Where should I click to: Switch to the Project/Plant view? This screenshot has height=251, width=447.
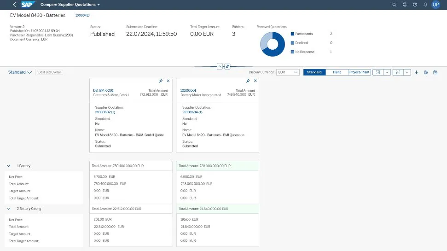coord(359,72)
